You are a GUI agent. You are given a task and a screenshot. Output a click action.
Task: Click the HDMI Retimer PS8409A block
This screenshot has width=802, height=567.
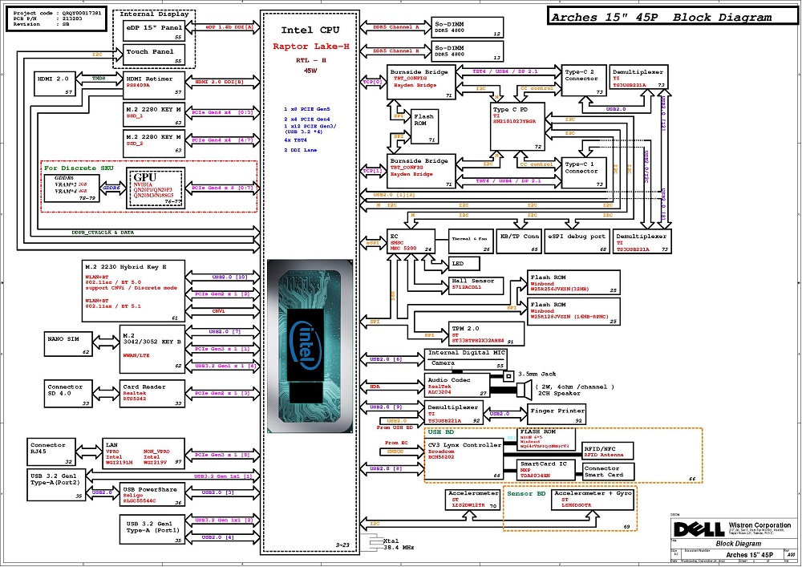[154, 85]
